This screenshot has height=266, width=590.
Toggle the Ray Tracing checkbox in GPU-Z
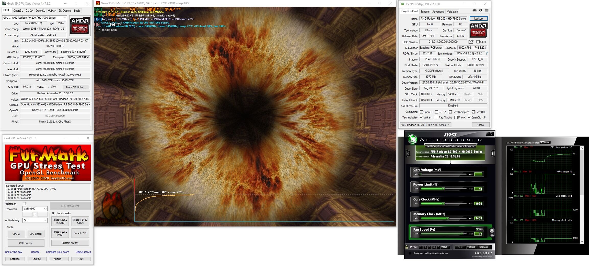click(436, 117)
